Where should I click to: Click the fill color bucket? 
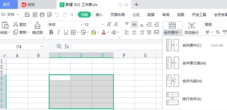[94, 32]
